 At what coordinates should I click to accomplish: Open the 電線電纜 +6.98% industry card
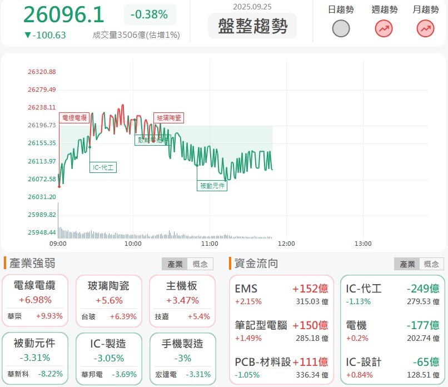(x=35, y=300)
